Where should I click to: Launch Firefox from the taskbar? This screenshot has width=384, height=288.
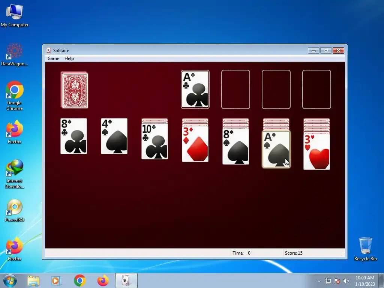103,280
